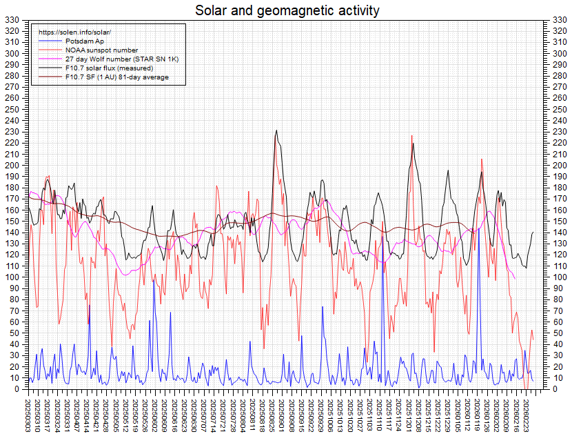Image resolution: width=572 pixels, height=443 pixels.
Task: Select the "NOAA sunspot number" legend entry
Action: coord(102,50)
